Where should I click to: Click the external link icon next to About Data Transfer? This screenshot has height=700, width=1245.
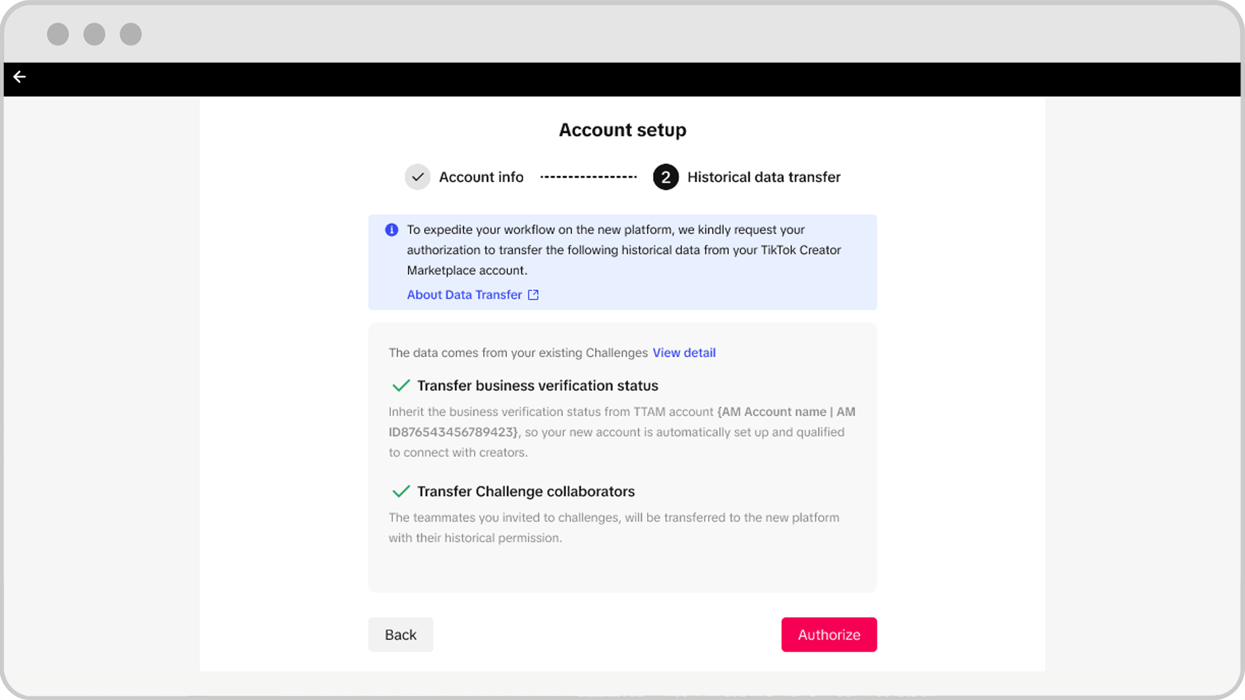click(x=534, y=294)
